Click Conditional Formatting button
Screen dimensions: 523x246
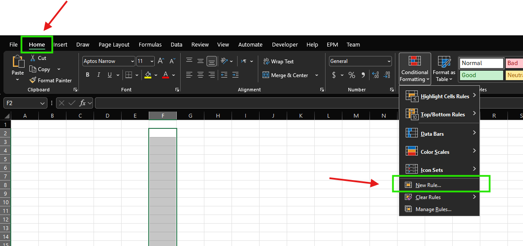click(415, 69)
